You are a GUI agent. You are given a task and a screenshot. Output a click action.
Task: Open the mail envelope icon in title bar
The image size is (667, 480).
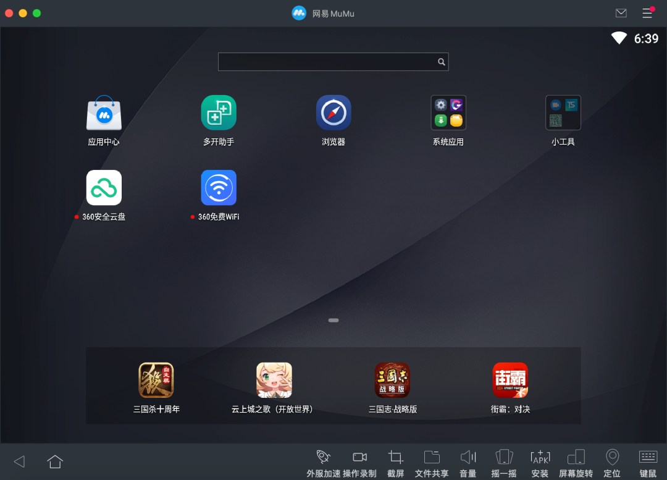tap(621, 13)
